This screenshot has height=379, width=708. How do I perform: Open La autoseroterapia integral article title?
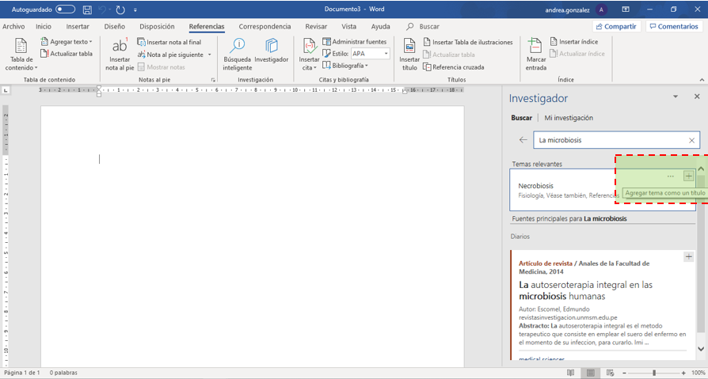[585, 291]
